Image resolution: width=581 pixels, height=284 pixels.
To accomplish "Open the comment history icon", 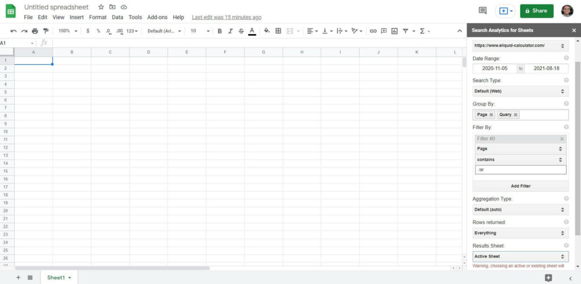I will coord(483,10).
